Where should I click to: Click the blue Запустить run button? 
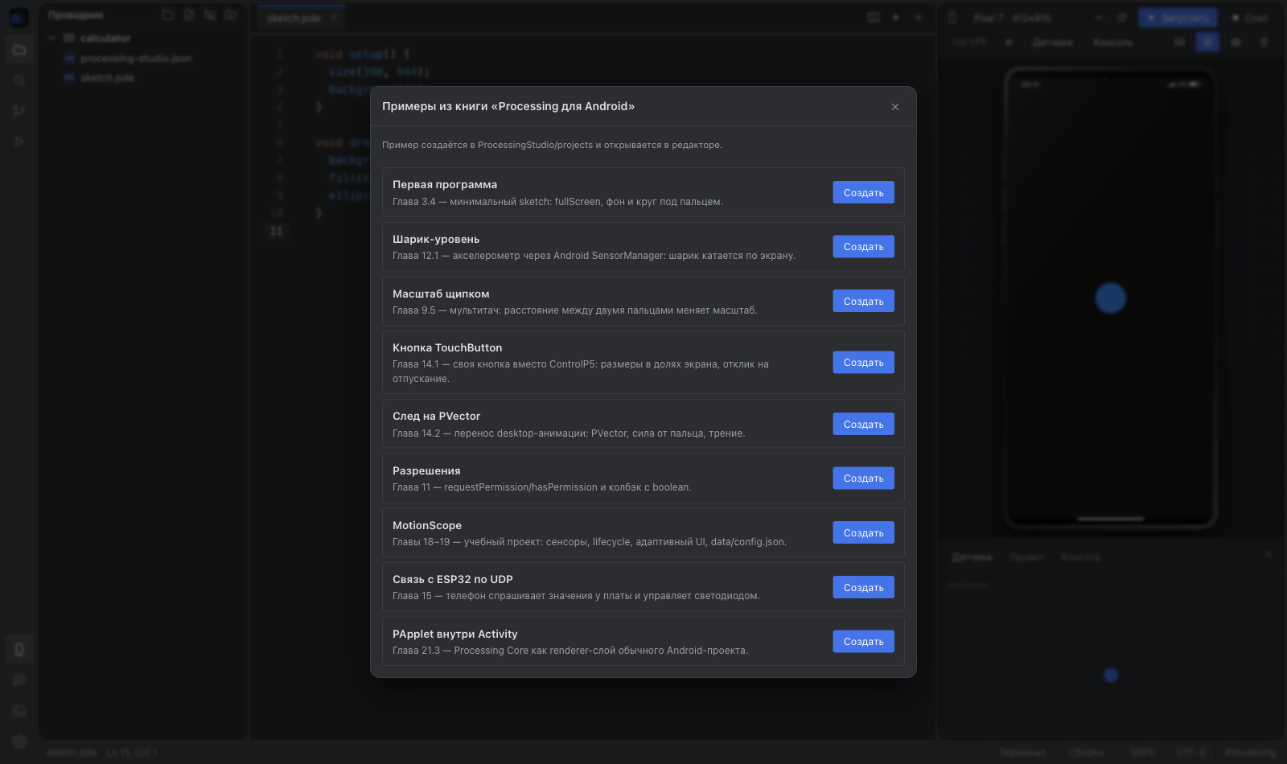point(1178,18)
